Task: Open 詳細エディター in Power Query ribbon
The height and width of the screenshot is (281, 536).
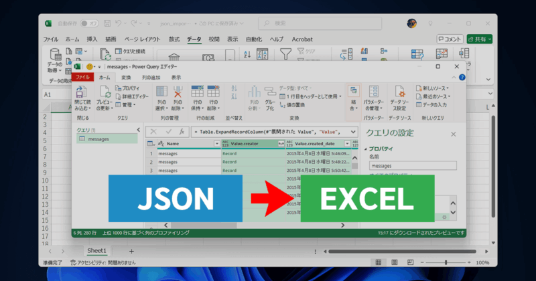Action: [x=132, y=96]
